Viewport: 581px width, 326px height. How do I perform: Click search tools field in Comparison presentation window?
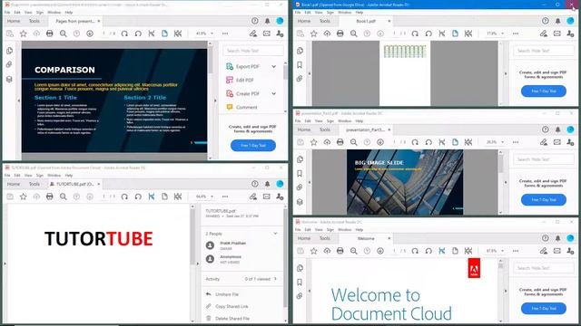(253, 51)
